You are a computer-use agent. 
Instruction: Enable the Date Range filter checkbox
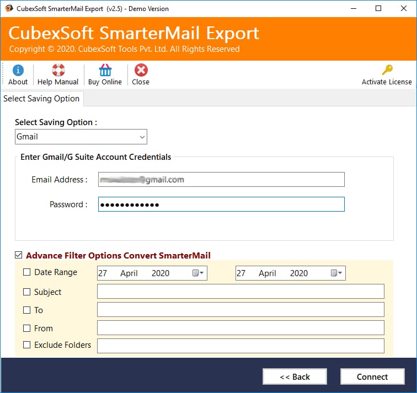pos(26,272)
